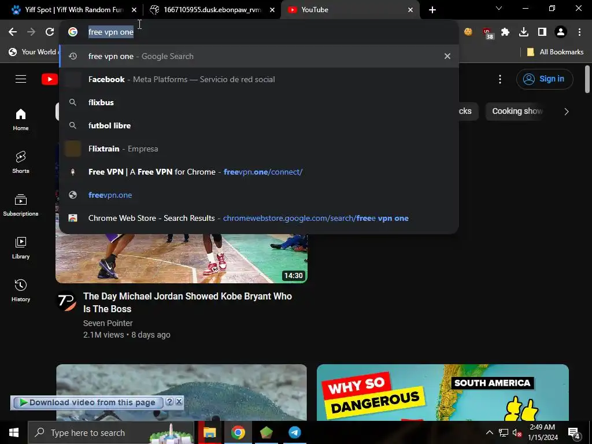The image size is (592, 444).
Task: Open the Seven Pointer channel avatar
Action: pyautogui.click(x=67, y=301)
